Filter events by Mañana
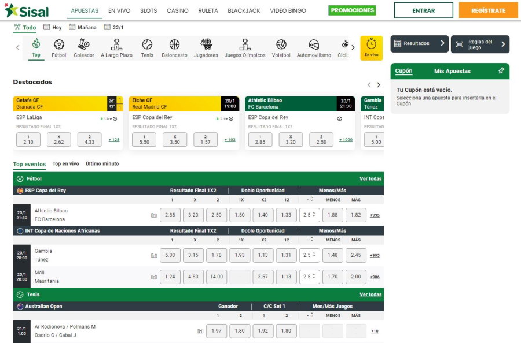 pyautogui.click(x=83, y=27)
